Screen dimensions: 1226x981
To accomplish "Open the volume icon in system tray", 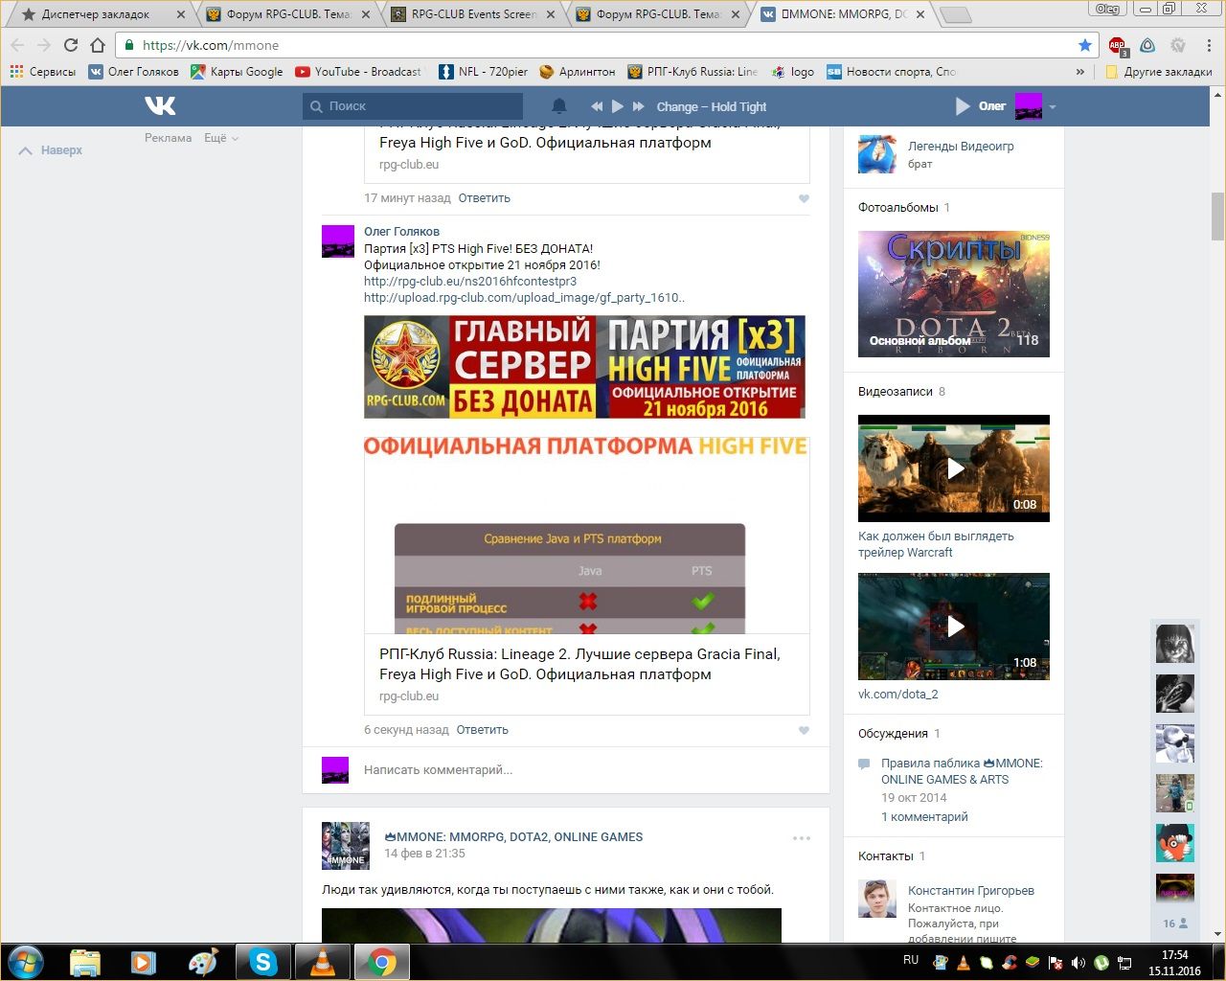I will [1078, 962].
